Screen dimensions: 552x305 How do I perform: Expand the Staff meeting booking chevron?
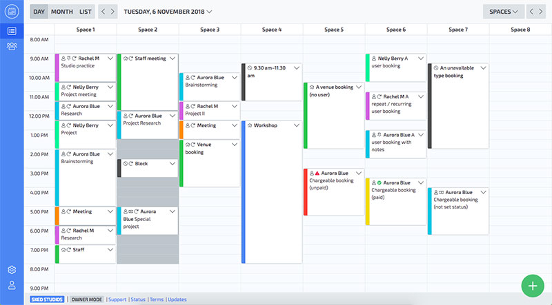[x=172, y=59]
